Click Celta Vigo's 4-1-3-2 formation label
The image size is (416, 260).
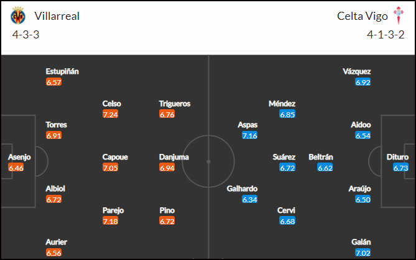pos(386,35)
